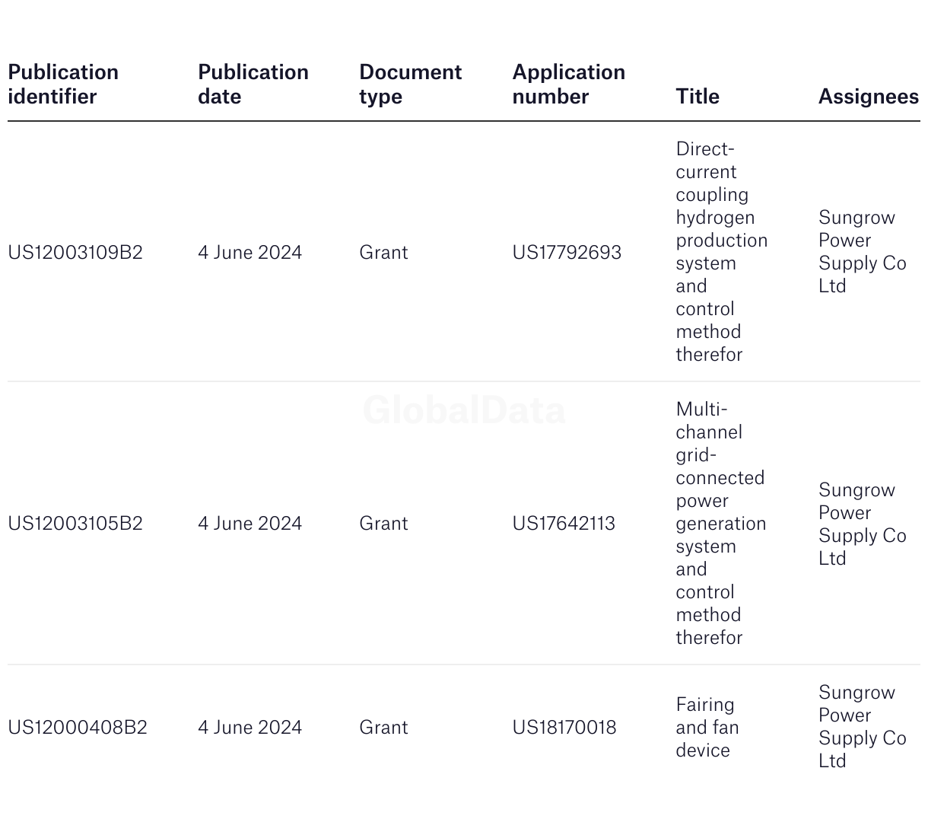Click the 4 June 2024 date in first row
Screen dimensions: 928x819
250,253
